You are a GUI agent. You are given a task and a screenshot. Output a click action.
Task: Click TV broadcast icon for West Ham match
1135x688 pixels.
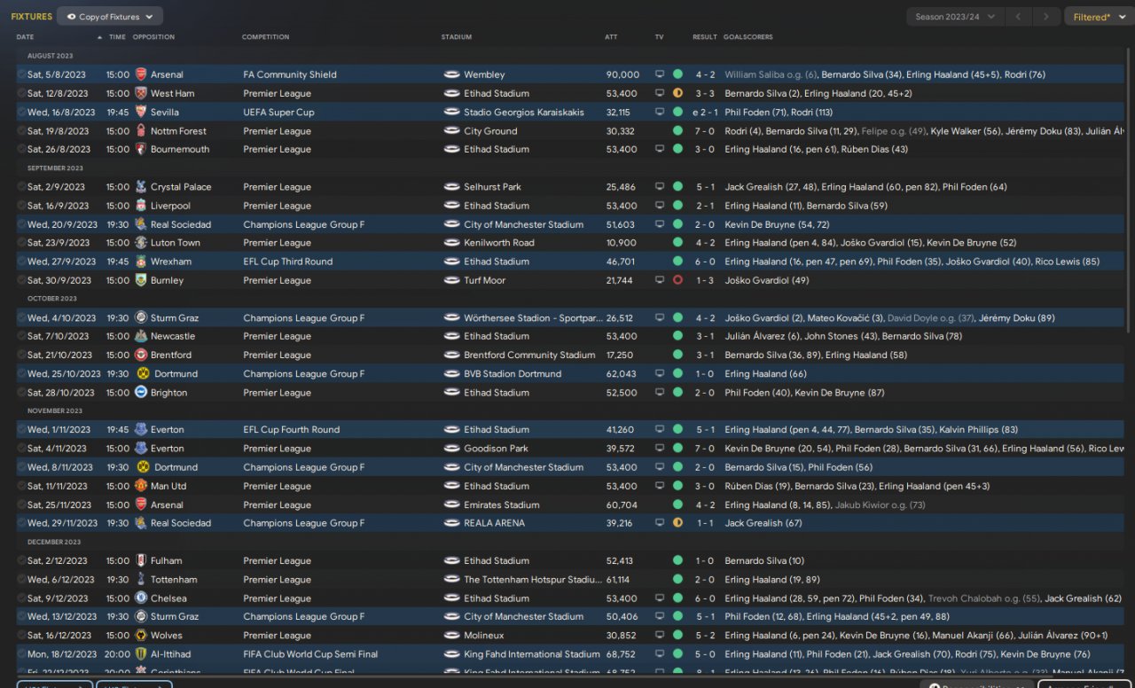click(659, 93)
